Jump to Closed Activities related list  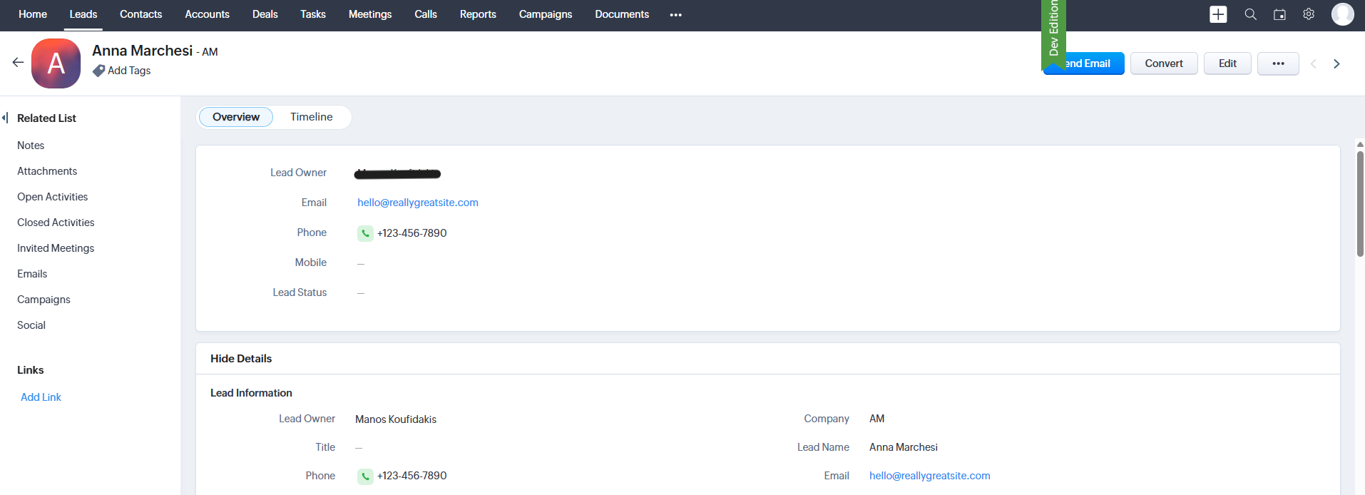click(56, 223)
